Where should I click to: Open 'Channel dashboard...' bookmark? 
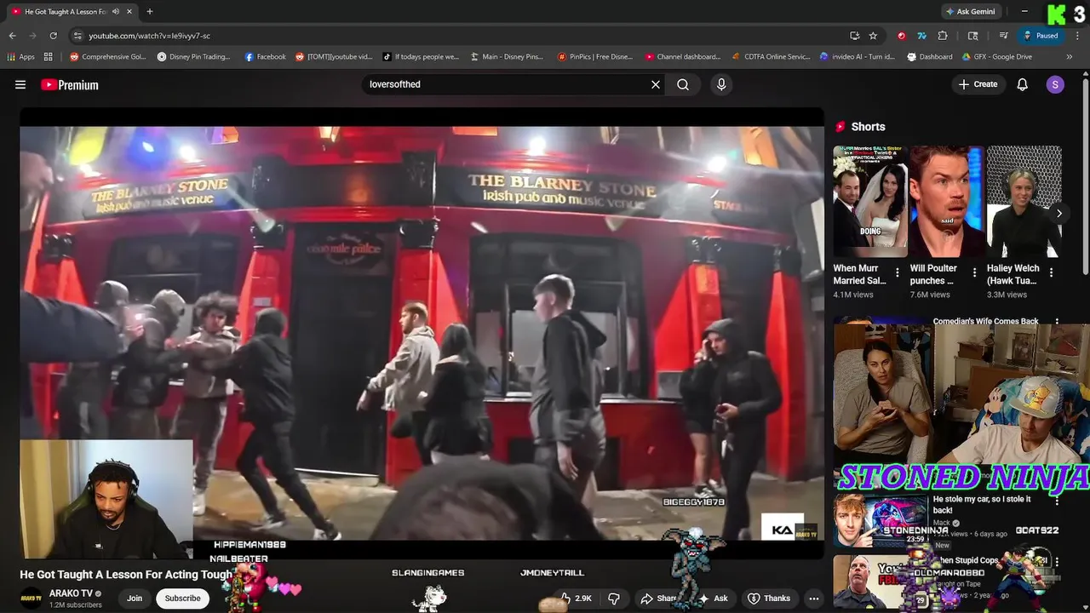coord(683,57)
